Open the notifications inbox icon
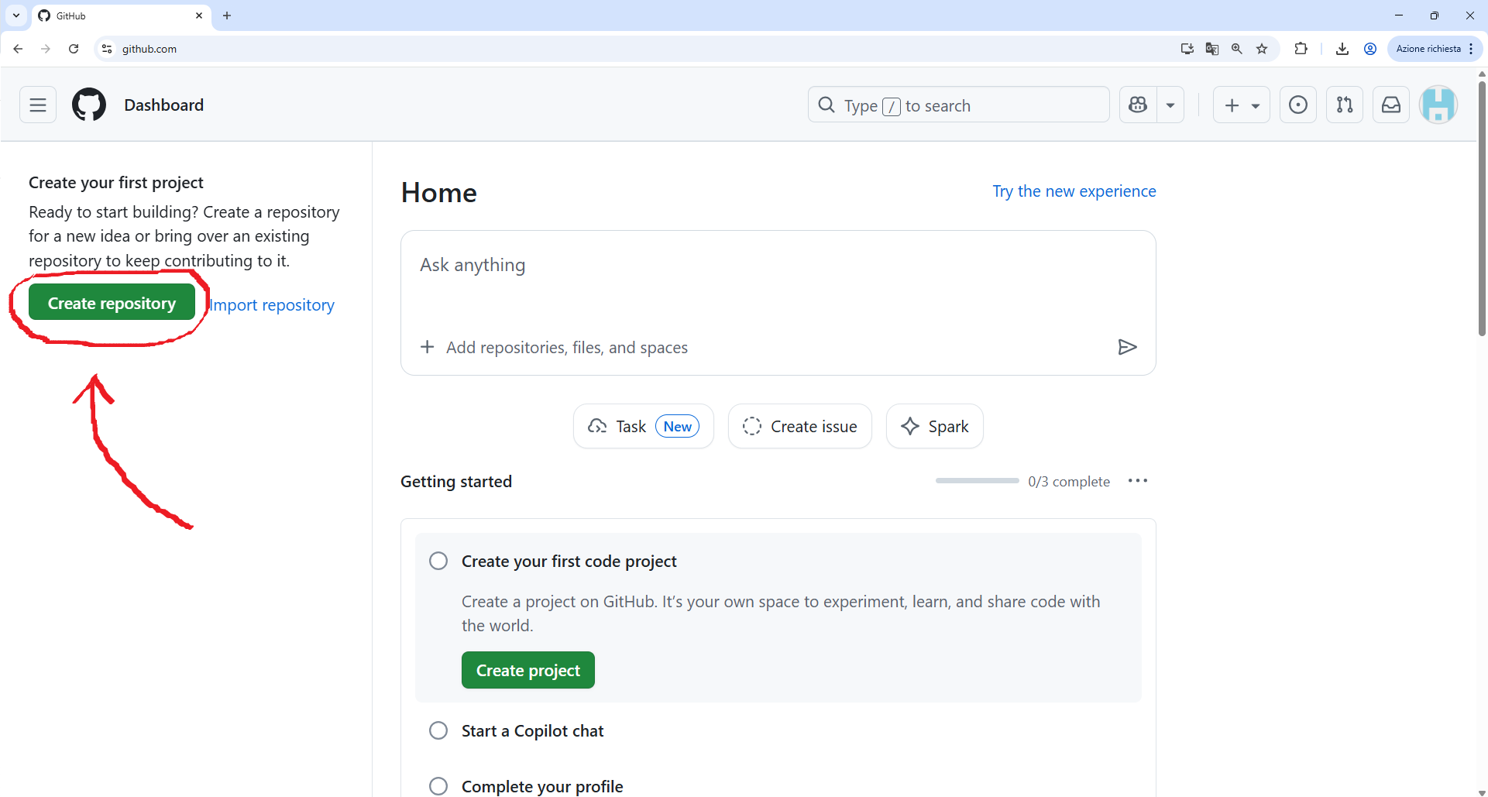1488x797 pixels. pos(1391,105)
